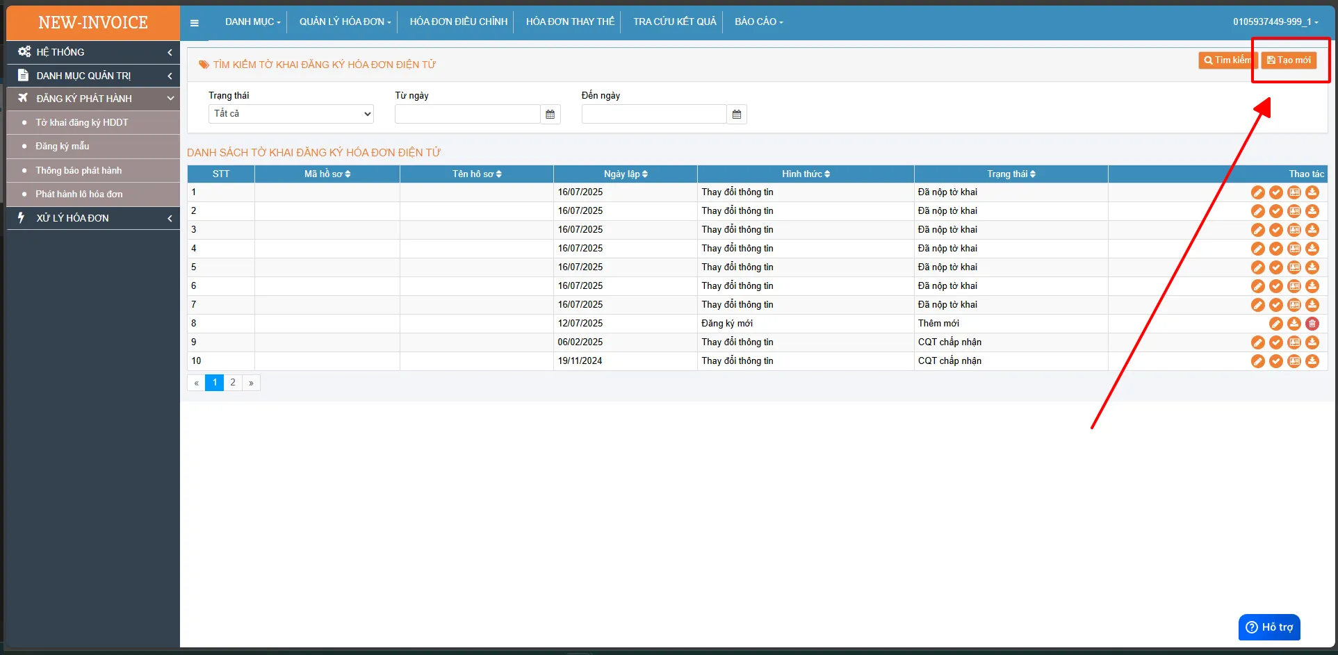1338x655 pixels.
Task: Click the ID card view icon in row 3
Action: (x=1294, y=230)
